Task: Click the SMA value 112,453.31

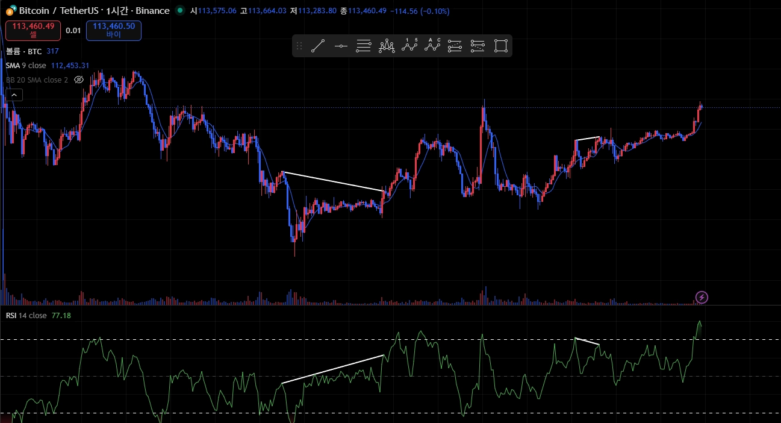Action: click(70, 66)
